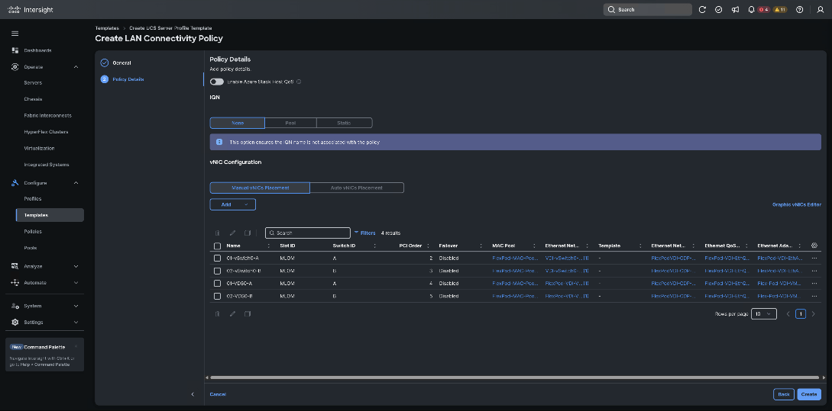
Task: Open table column settings gear icon
Action: [814, 246]
